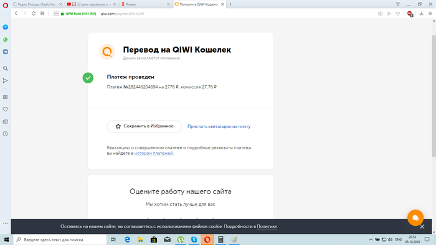436x245 pixels.
Task: Click the Windows taskbar search field
Action: [x=60, y=239]
